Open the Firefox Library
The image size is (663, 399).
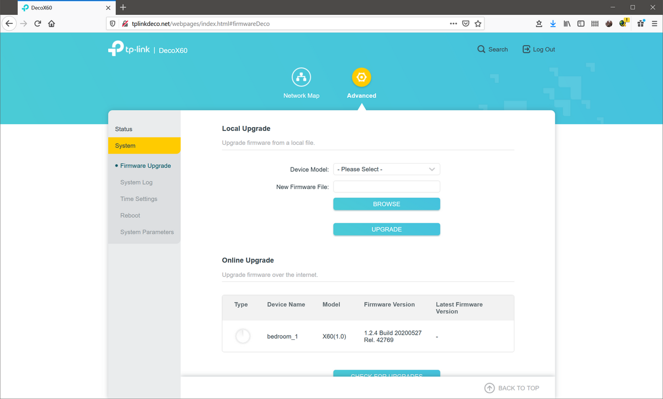tap(567, 24)
